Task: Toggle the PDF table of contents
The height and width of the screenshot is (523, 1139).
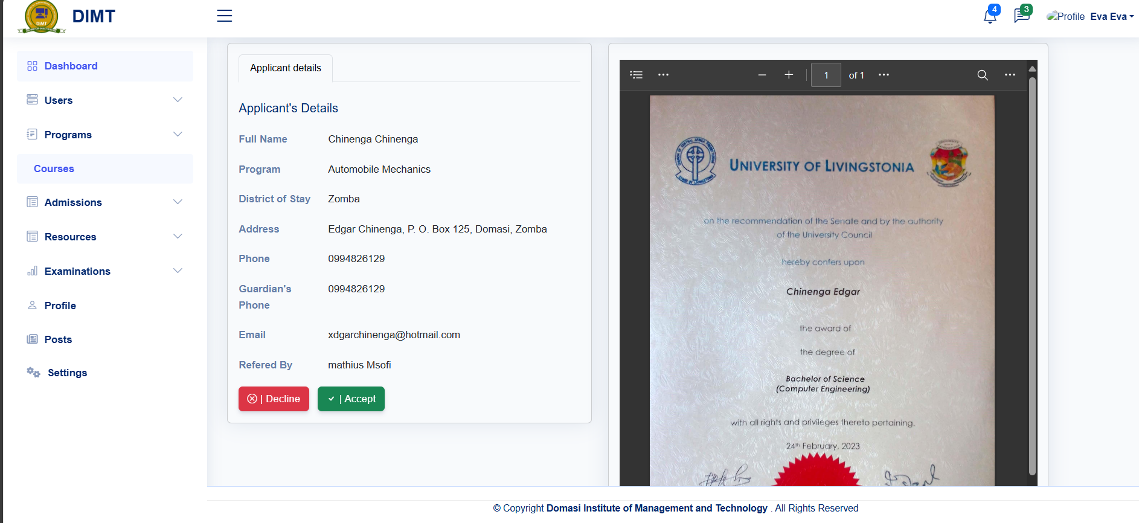Action: click(636, 75)
